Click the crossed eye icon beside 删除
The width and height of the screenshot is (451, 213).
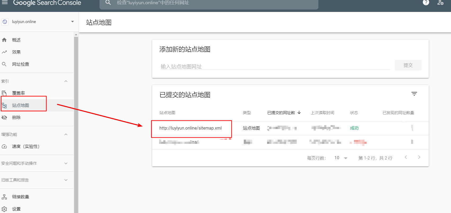[4, 118]
